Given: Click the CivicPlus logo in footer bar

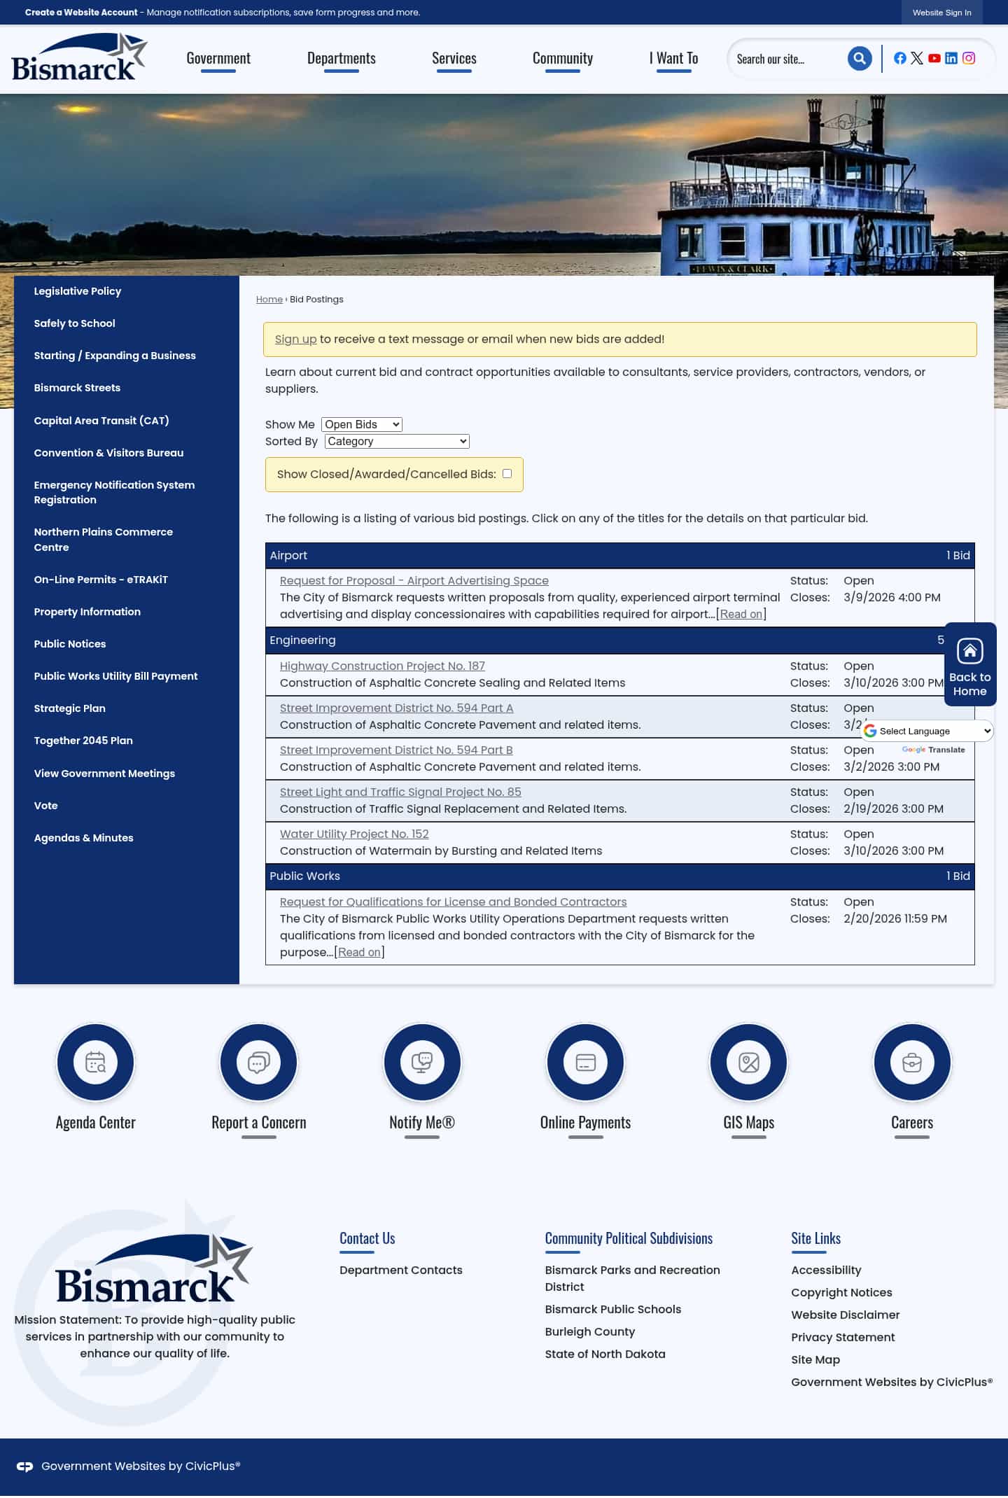Looking at the screenshot, I should point(25,1466).
